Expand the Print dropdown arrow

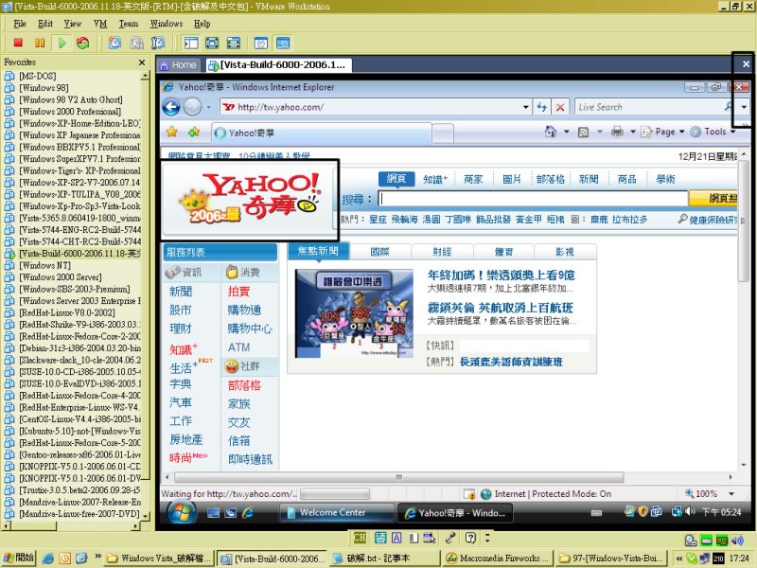point(632,132)
